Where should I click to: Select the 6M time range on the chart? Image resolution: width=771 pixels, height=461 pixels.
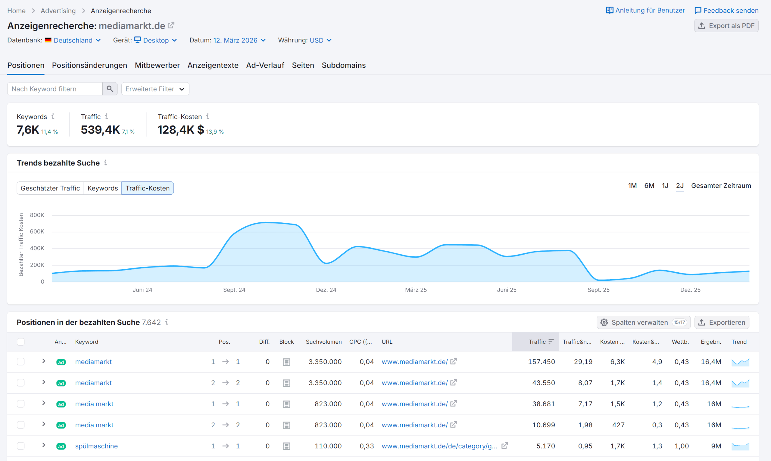[649, 185]
